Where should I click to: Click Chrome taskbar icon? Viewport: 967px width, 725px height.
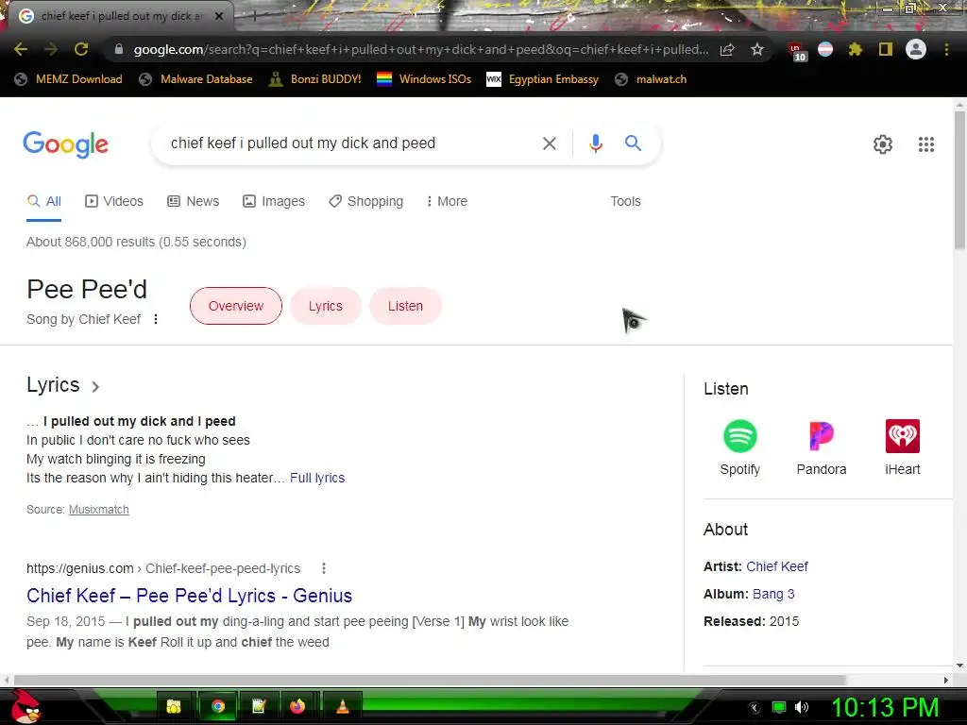[x=218, y=706]
